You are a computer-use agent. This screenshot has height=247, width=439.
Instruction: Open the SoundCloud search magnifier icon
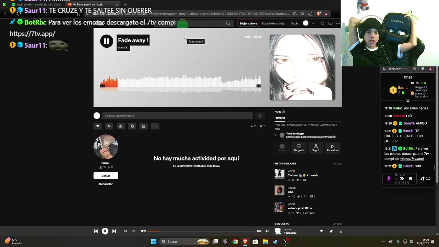[228, 23]
